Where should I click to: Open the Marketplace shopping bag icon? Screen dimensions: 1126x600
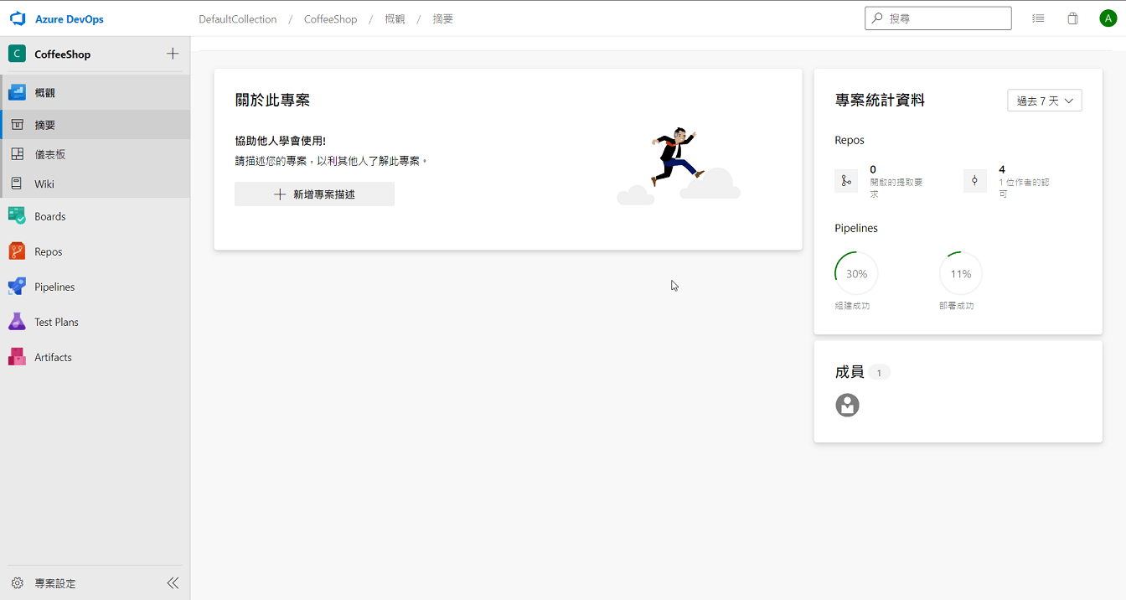(x=1072, y=18)
